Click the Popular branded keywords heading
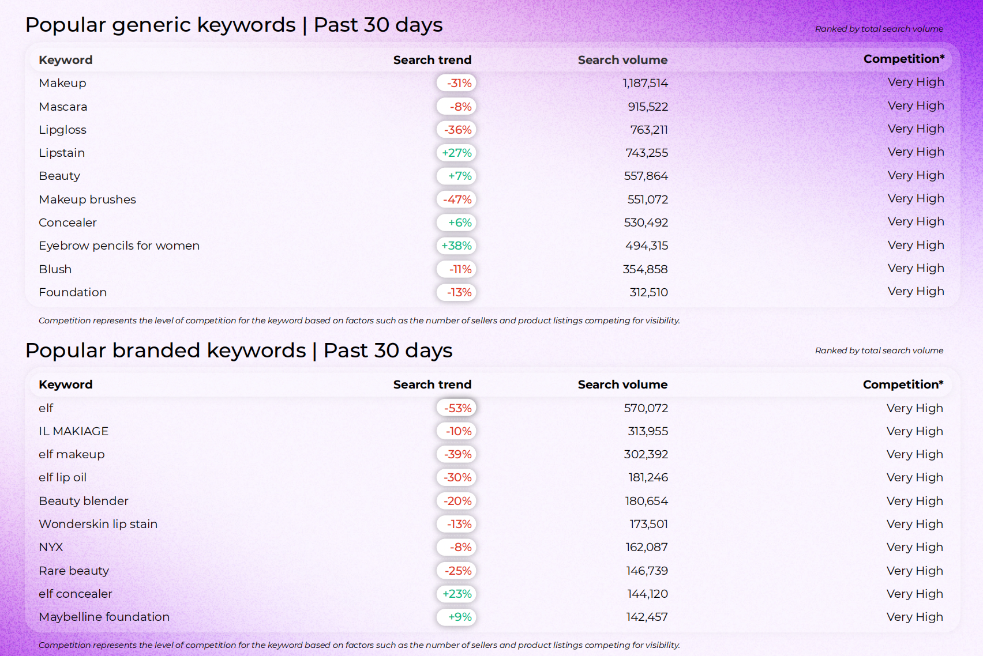The width and height of the screenshot is (983, 656). click(239, 350)
